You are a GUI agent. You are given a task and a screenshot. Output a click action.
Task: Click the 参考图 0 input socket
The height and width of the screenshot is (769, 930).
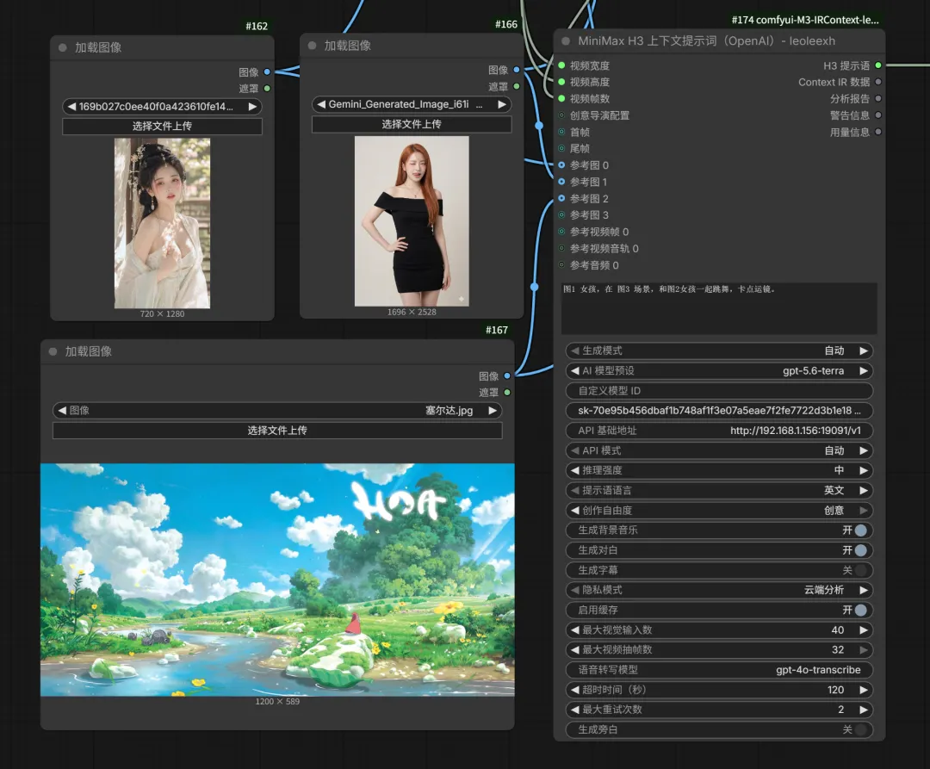[x=561, y=164]
